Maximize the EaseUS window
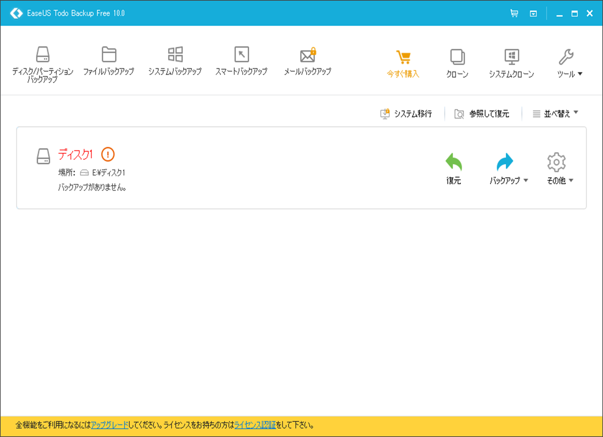This screenshot has width=603, height=437. [574, 13]
